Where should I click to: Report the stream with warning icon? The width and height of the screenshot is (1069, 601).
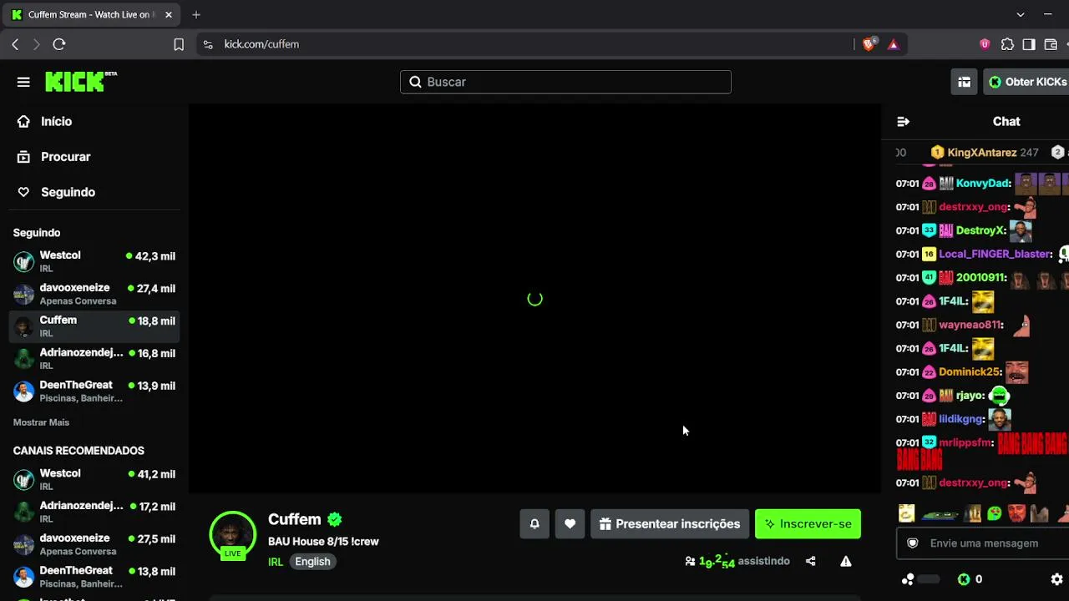tap(846, 561)
